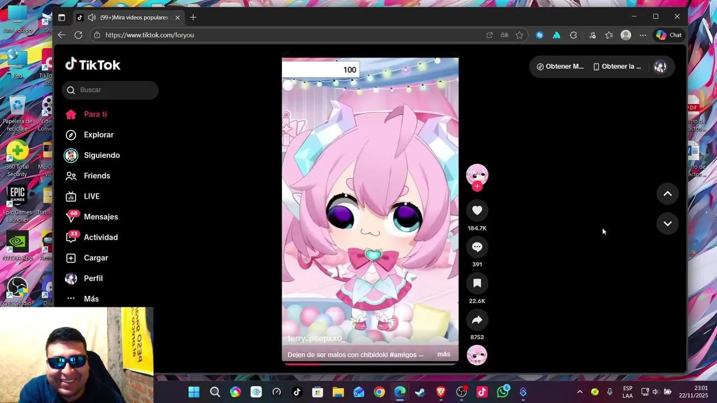The height and width of the screenshot is (403, 717).
Task: Click the translate page icon
Action: pyautogui.click(x=505, y=35)
